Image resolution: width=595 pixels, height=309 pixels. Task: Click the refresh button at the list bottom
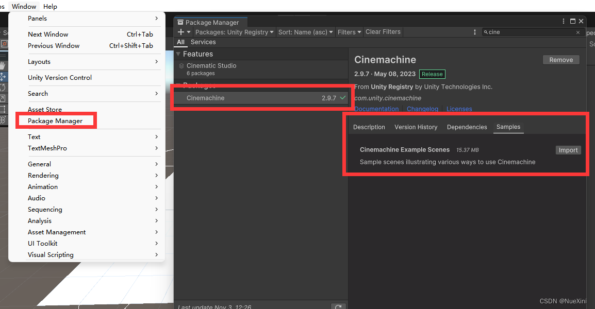click(x=338, y=306)
